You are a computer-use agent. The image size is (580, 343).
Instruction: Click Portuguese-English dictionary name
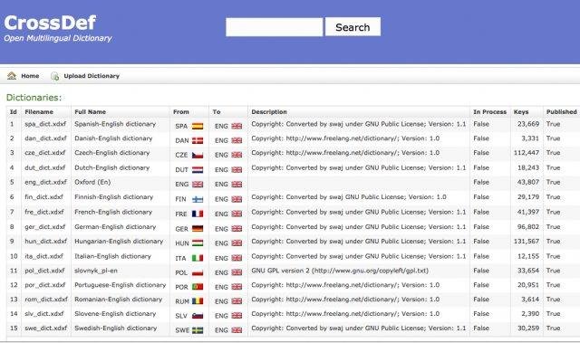tap(121, 285)
